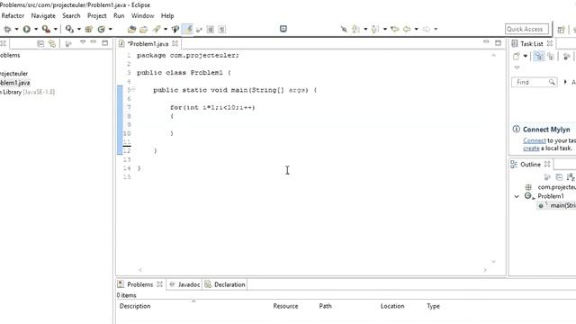Viewport: 576px width, 324px height.
Task: Click the Open Perspective icon
Action: tap(561, 30)
